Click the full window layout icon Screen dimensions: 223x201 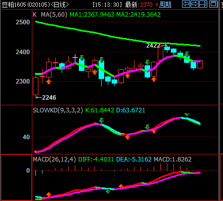(214, 4)
